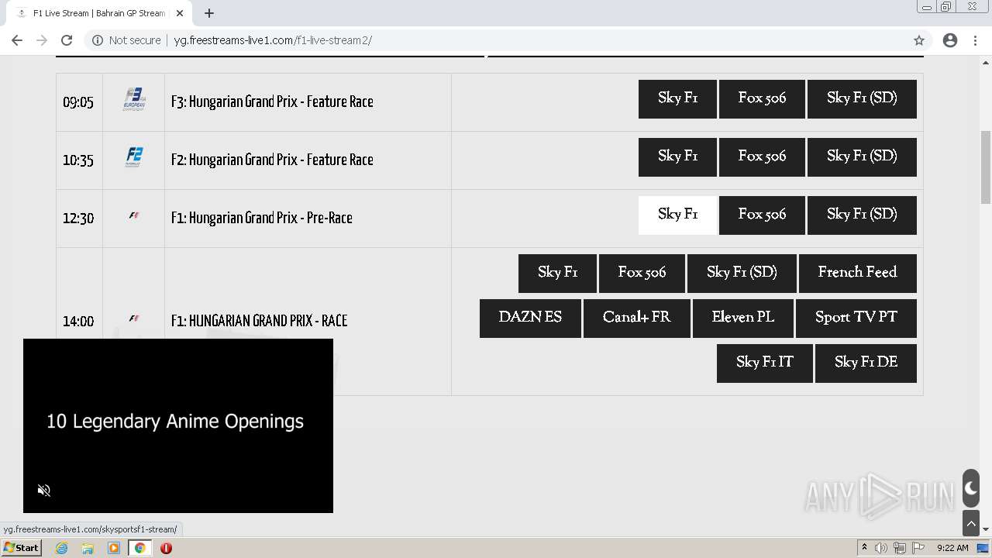Open Sky F1 (SD) for the Race
992x558 pixels.
click(742, 273)
